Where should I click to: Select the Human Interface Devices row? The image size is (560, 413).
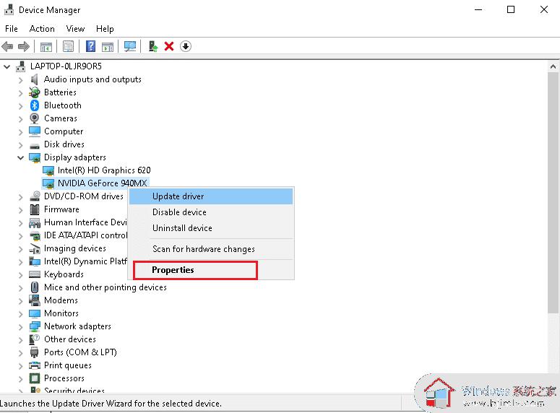click(x=85, y=222)
